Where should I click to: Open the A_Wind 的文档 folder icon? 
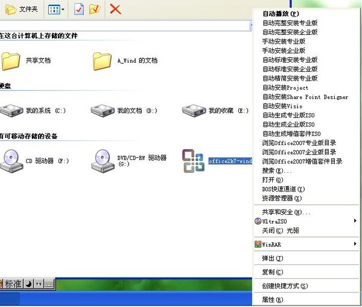(102, 61)
